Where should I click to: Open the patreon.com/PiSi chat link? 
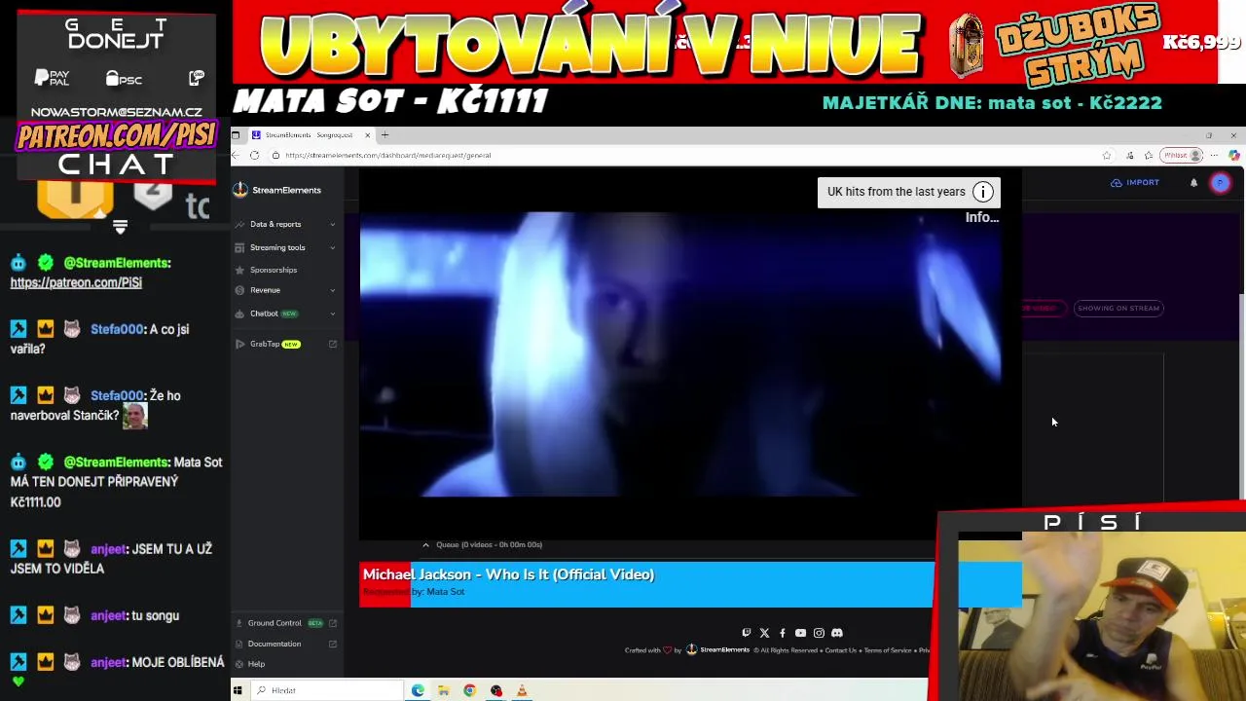click(76, 282)
